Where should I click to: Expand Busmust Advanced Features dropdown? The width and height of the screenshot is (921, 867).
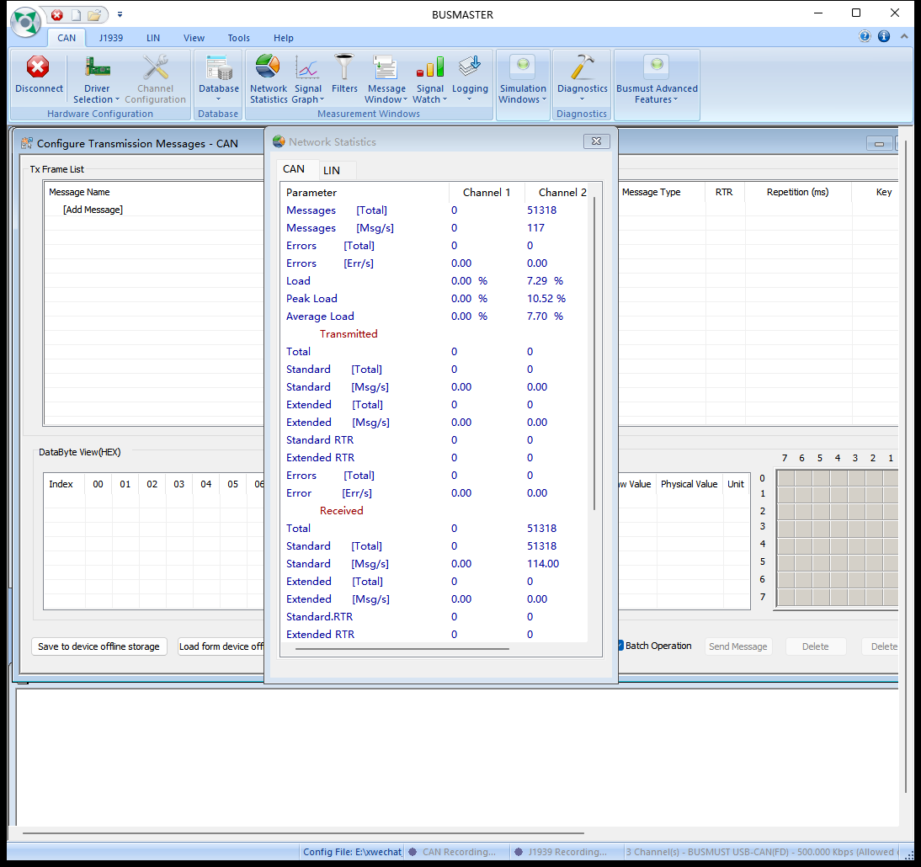pyautogui.click(x=657, y=94)
